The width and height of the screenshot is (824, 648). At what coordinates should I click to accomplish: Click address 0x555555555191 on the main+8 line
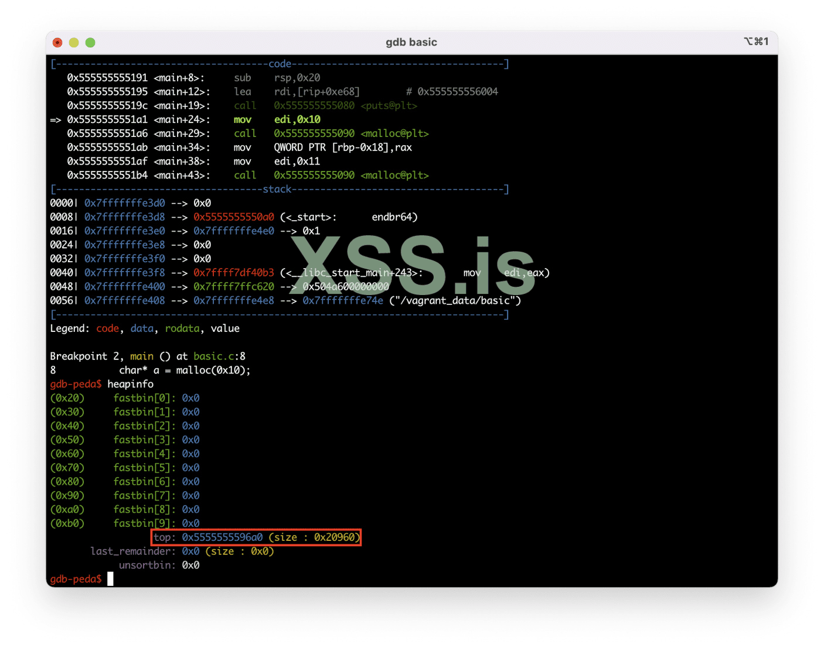(107, 78)
